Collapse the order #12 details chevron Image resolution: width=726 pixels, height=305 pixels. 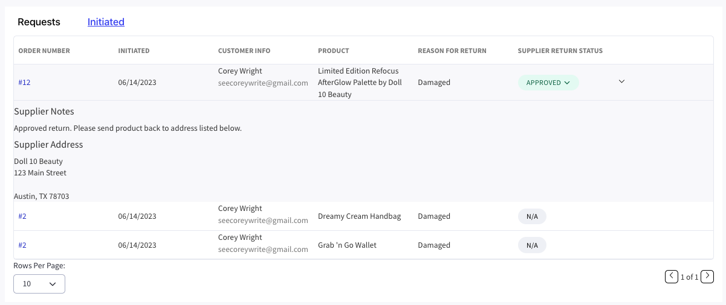click(x=621, y=82)
